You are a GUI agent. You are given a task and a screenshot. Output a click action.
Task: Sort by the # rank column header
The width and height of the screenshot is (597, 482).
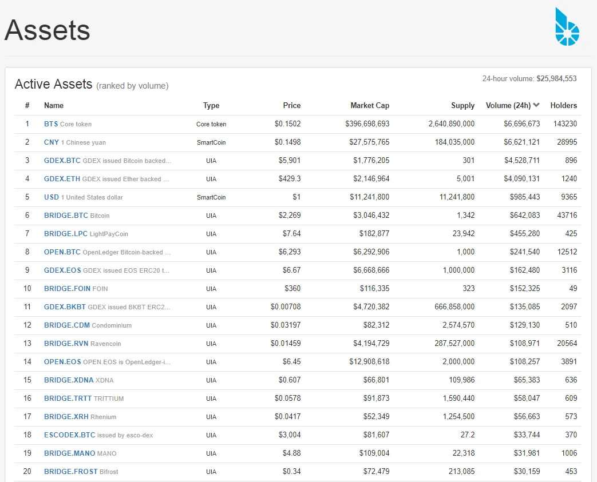pos(27,105)
